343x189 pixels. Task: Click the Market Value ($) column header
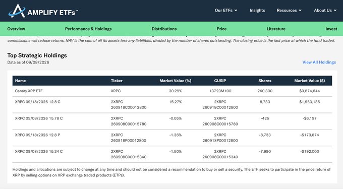click(x=310, y=81)
